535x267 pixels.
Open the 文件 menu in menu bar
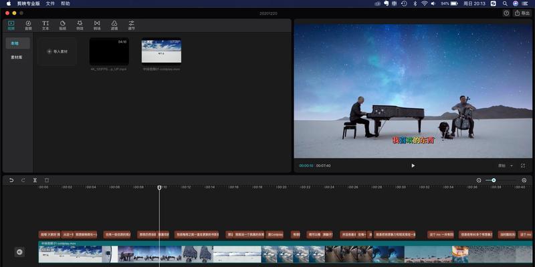[50, 3]
